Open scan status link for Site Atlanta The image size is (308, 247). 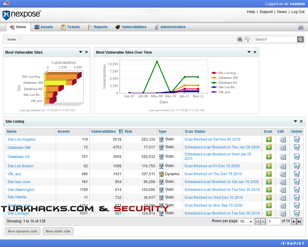[x=214, y=198]
